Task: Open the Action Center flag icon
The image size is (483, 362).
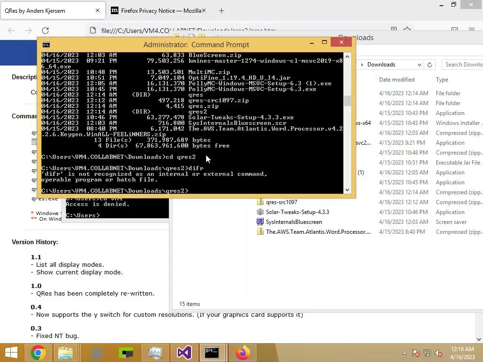Action: coord(416,353)
